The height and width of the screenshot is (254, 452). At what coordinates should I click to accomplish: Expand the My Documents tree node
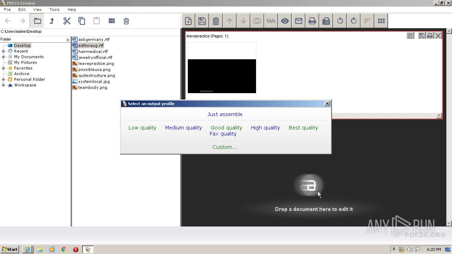click(x=3, y=57)
